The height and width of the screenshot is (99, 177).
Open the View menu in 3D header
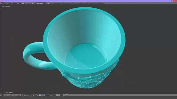(x=6, y=95)
